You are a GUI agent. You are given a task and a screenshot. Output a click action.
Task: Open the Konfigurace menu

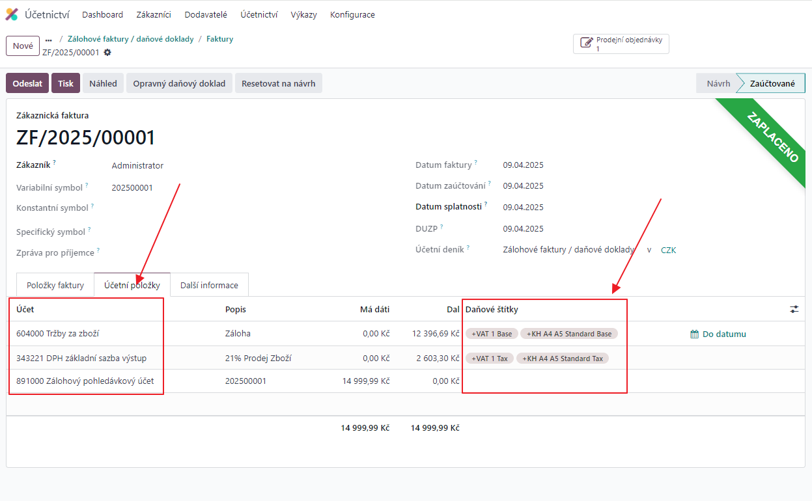coord(352,15)
